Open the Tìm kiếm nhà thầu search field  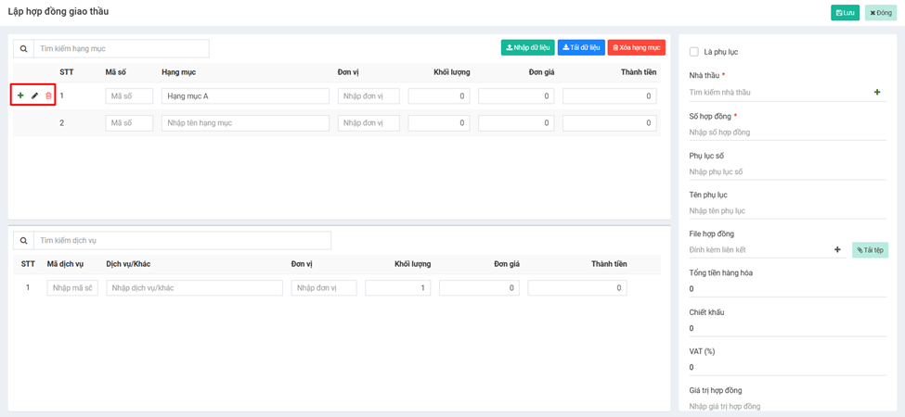coord(775,93)
